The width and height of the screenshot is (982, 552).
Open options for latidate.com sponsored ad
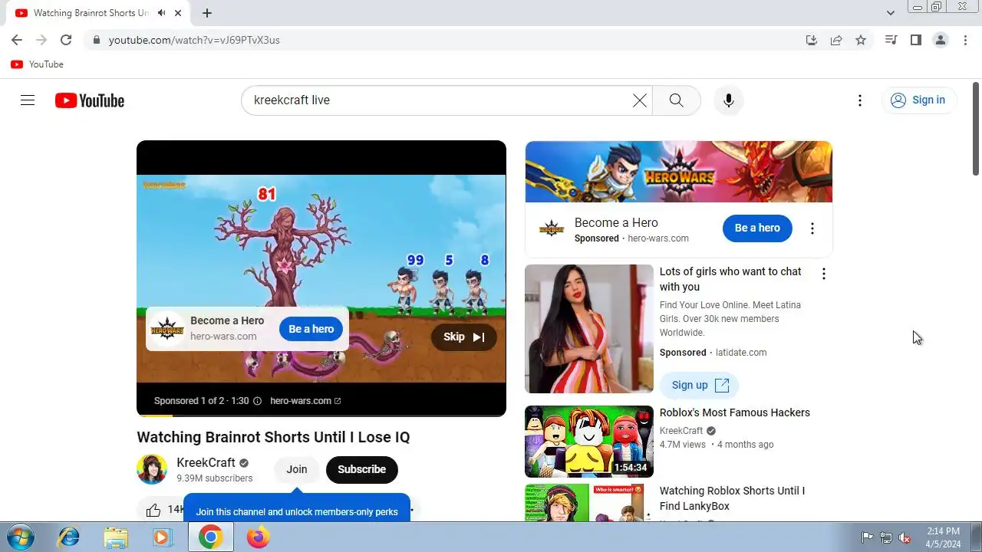click(823, 274)
